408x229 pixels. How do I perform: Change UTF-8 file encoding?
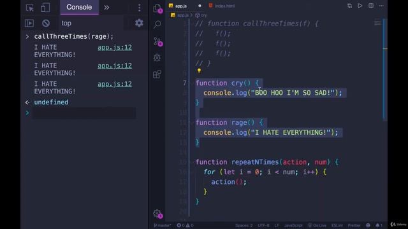[x=263, y=225]
